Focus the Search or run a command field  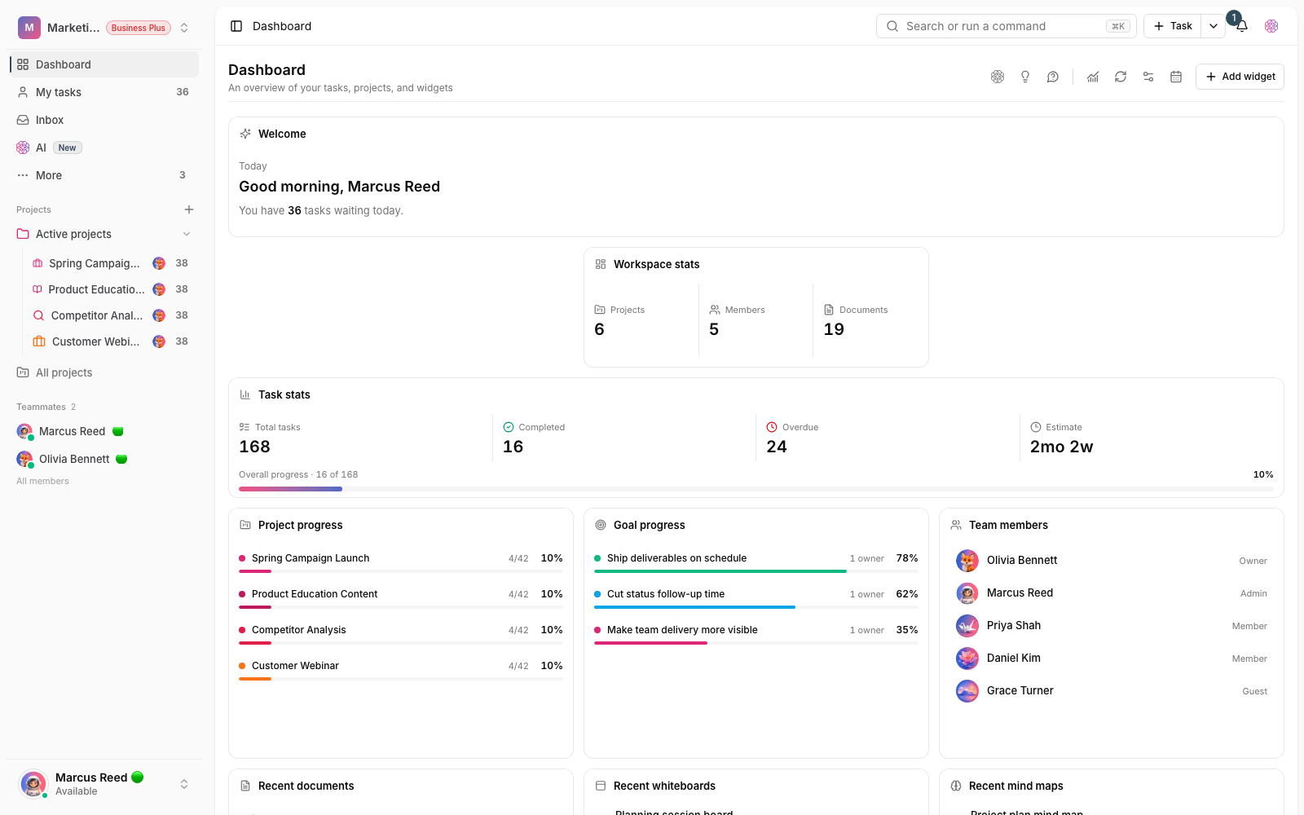(x=1006, y=26)
